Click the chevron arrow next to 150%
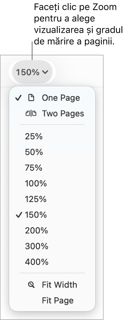 45,72
